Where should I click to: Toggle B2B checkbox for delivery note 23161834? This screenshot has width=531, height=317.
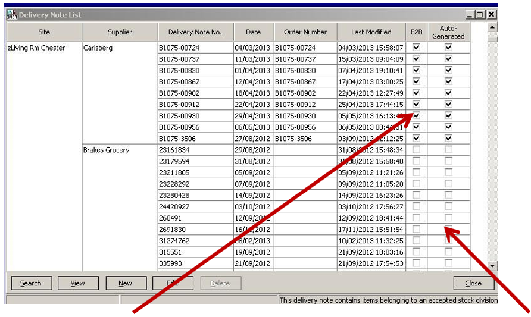(416, 150)
